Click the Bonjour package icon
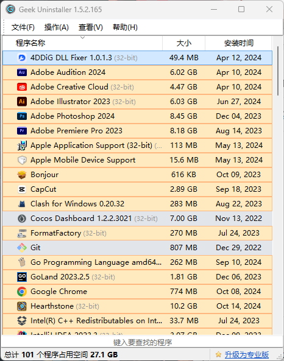 tap(22, 175)
